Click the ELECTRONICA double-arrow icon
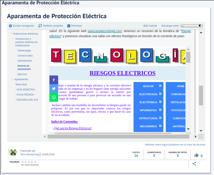 pyautogui.click(x=160, y=102)
